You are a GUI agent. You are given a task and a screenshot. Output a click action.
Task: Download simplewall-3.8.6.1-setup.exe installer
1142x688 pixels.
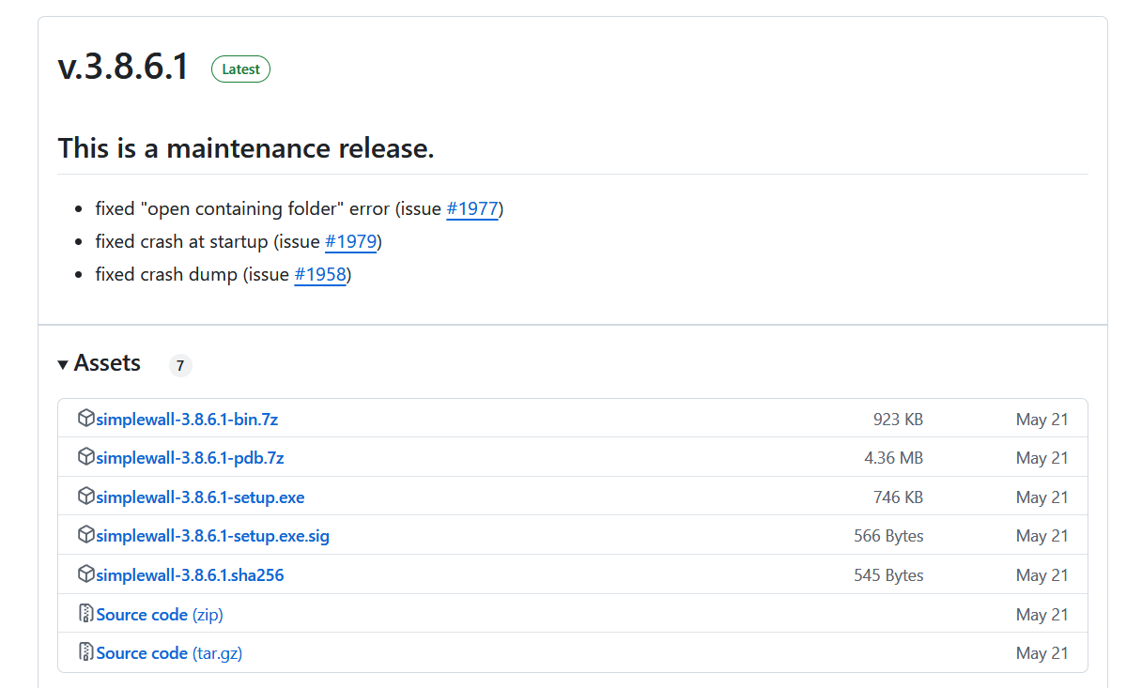[200, 497]
